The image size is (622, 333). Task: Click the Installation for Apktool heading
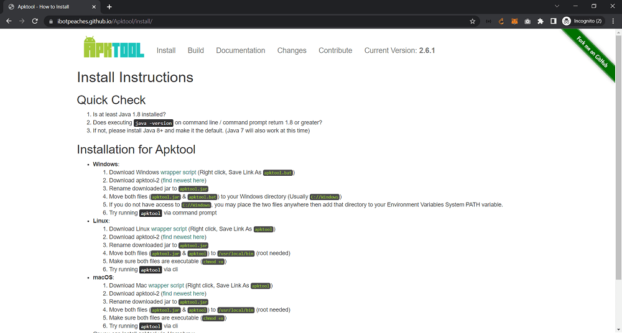point(136,150)
